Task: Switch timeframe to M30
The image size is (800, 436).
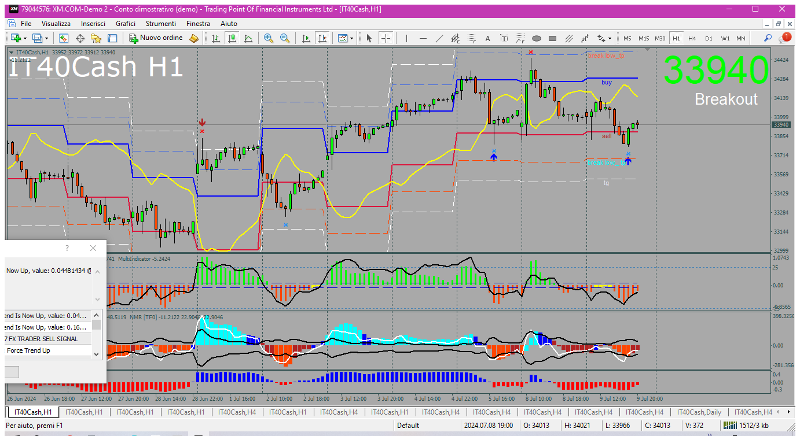Action: (x=660, y=38)
